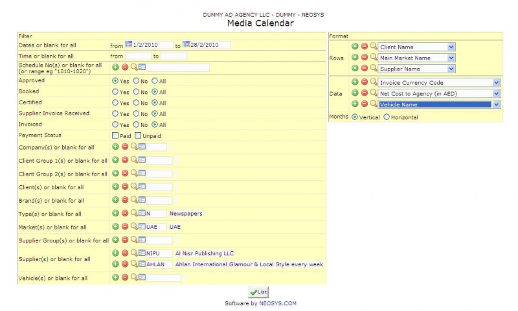Image resolution: width=518 pixels, height=311 pixels.
Task: Search Client Group 1(s) with magnifier
Action: click(134, 159)
